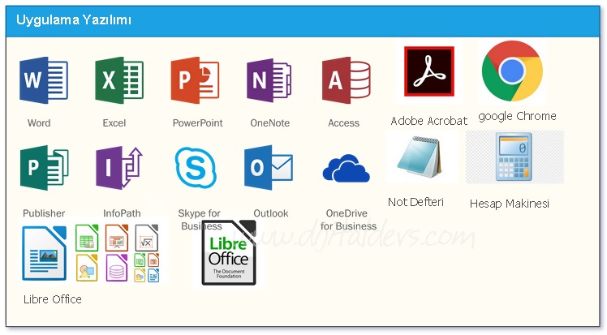Image resolution: width=607 pixels, height=335 pixels.
Task: Open the Skype for Business icon
Action: coord(196,168)
